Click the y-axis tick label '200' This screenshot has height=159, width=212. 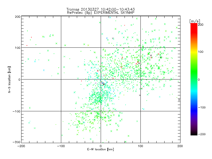[x=17, y=17]
